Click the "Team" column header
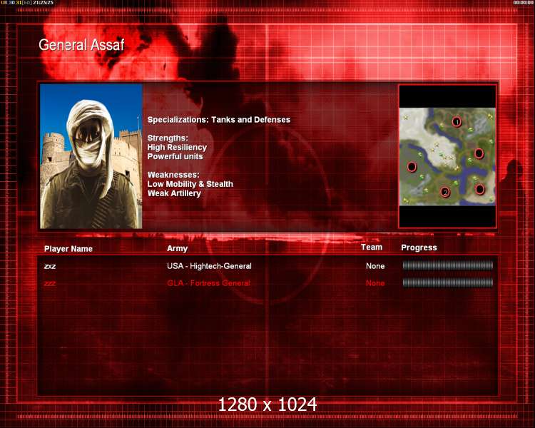Viewport: 535px width, 428px height. tap(372, 247)
